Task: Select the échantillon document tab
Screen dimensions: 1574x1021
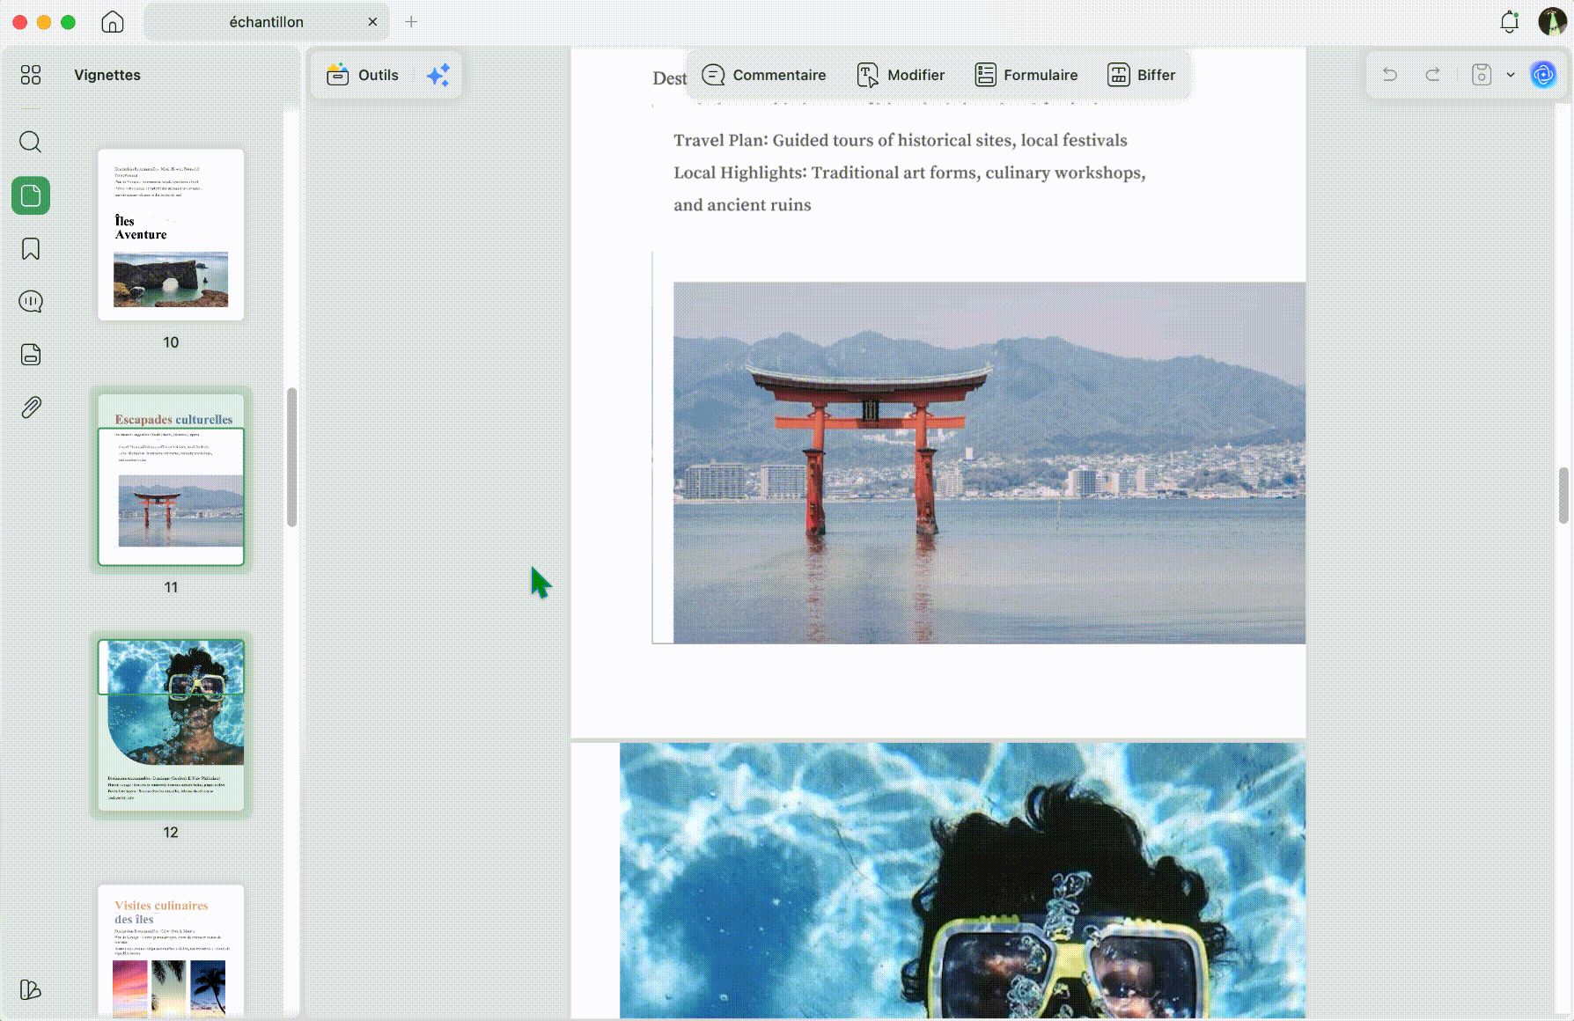Action: click(x=267, y=22)
